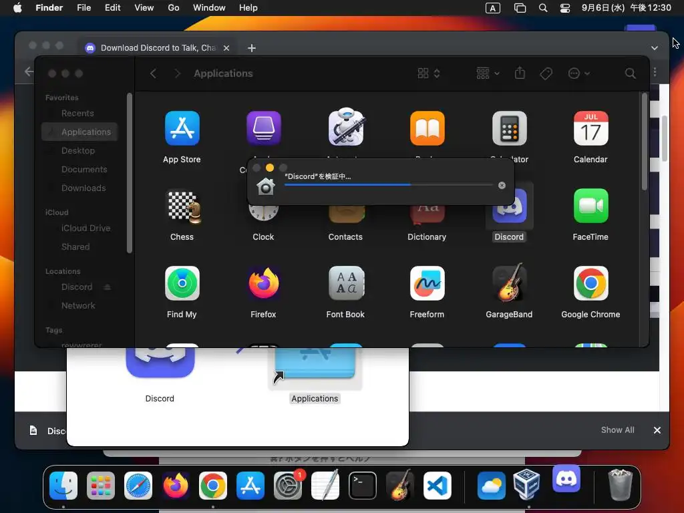
Task: Select iCloud Drive in Finder sidebar
Action: coord(86,228)
